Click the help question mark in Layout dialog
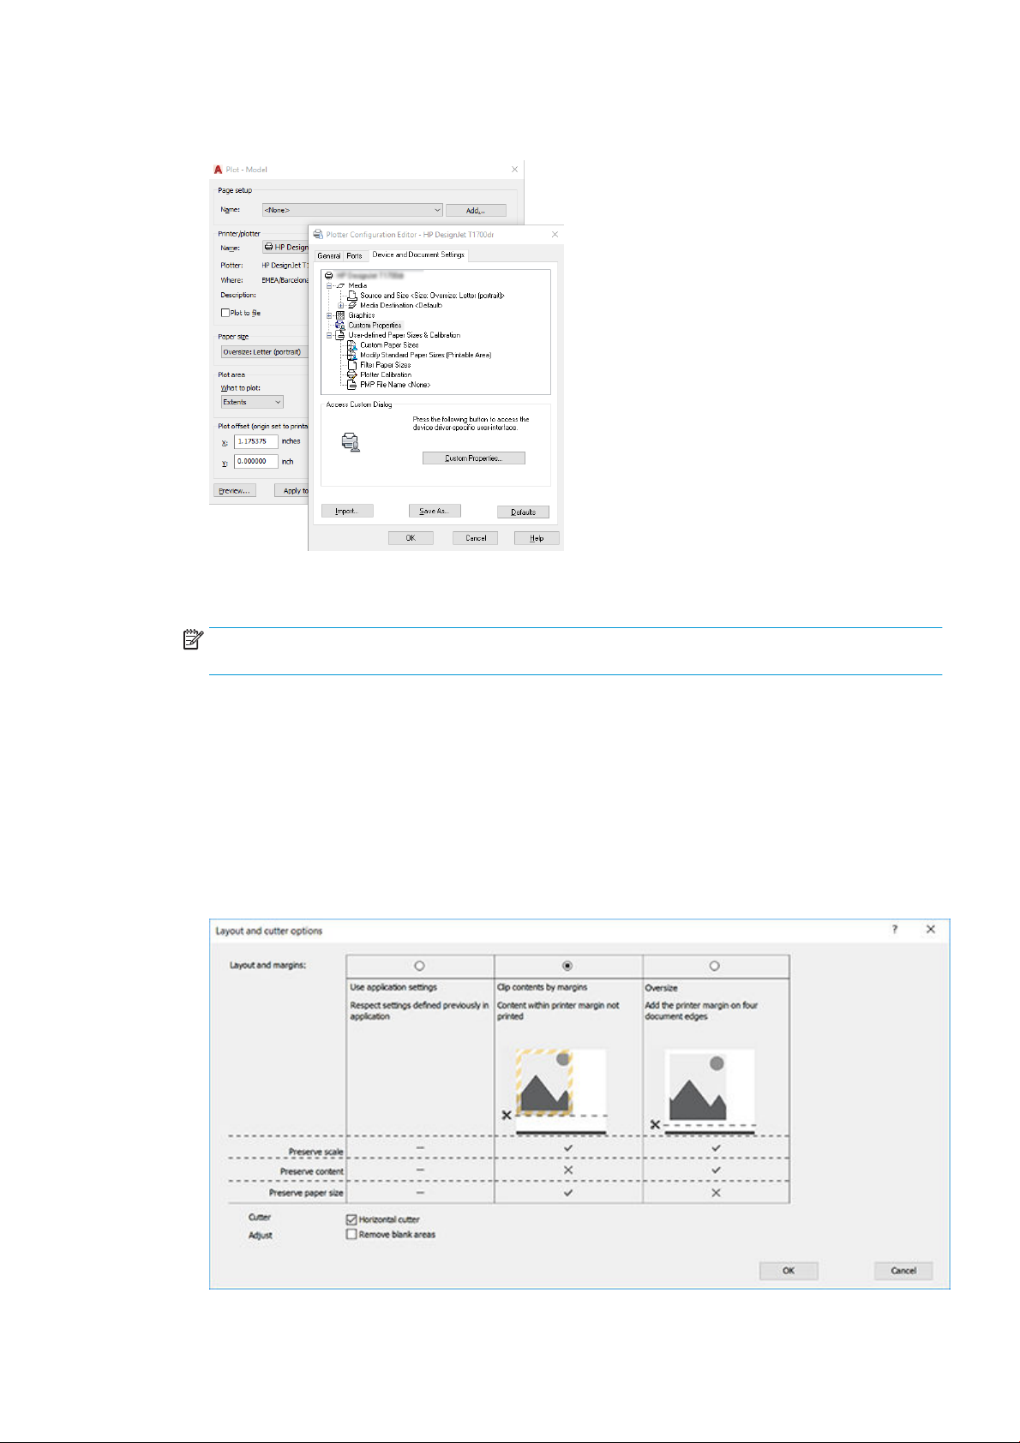 click(x=895, y=930)
